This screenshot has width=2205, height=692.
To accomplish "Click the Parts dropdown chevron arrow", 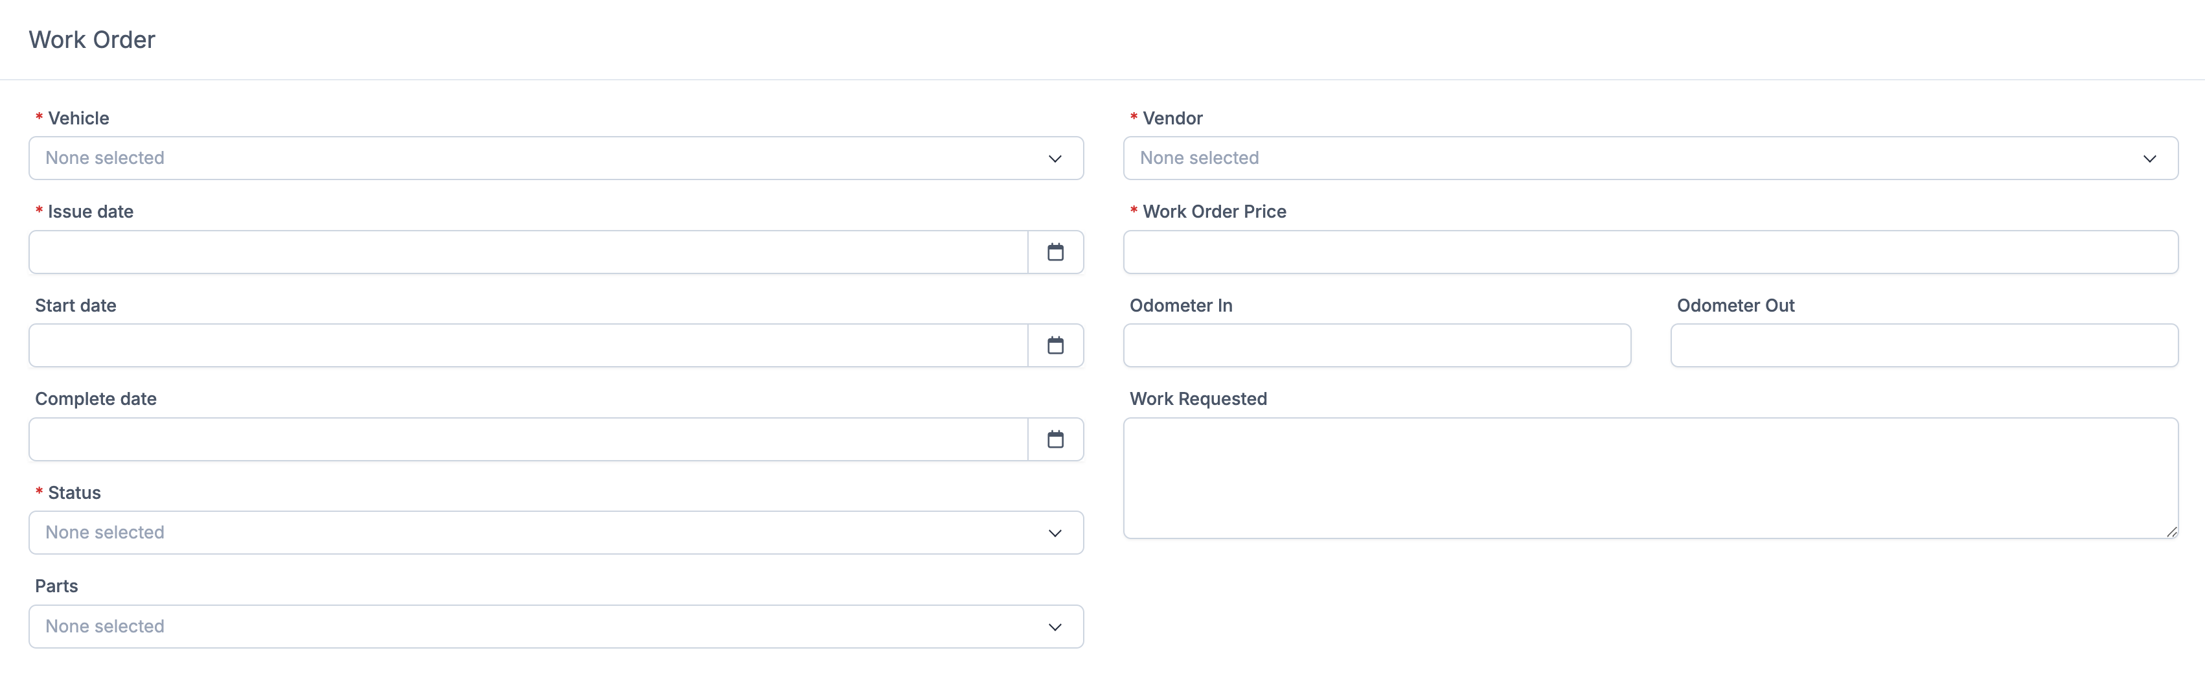I will pyautogui.click(x=1055, y=627).
